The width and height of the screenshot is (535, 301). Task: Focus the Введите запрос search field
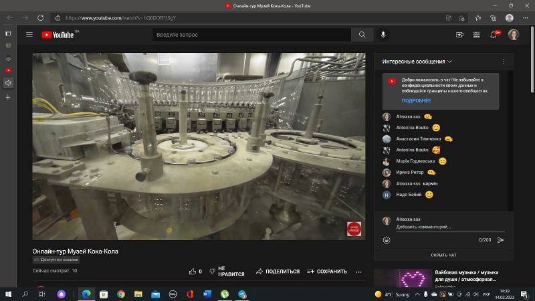click(x=251, y=35)
